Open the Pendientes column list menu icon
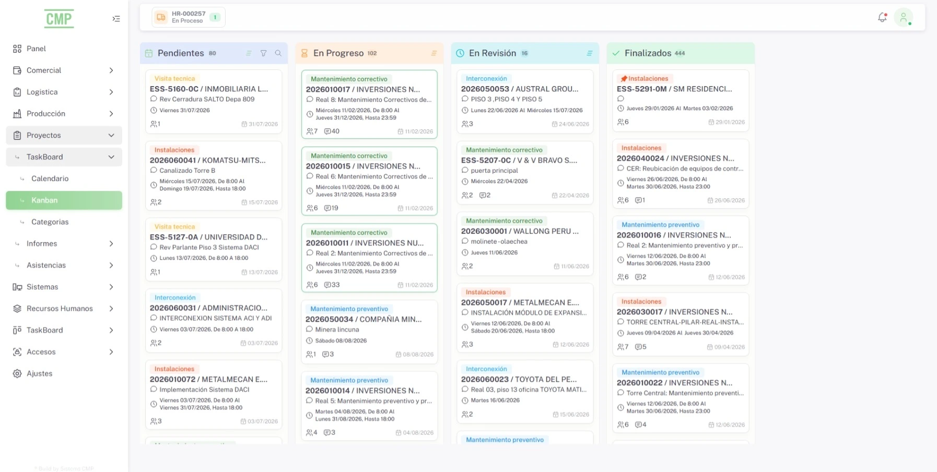The height and width of the screenshot is (472, 937). (x=249, y=53)
